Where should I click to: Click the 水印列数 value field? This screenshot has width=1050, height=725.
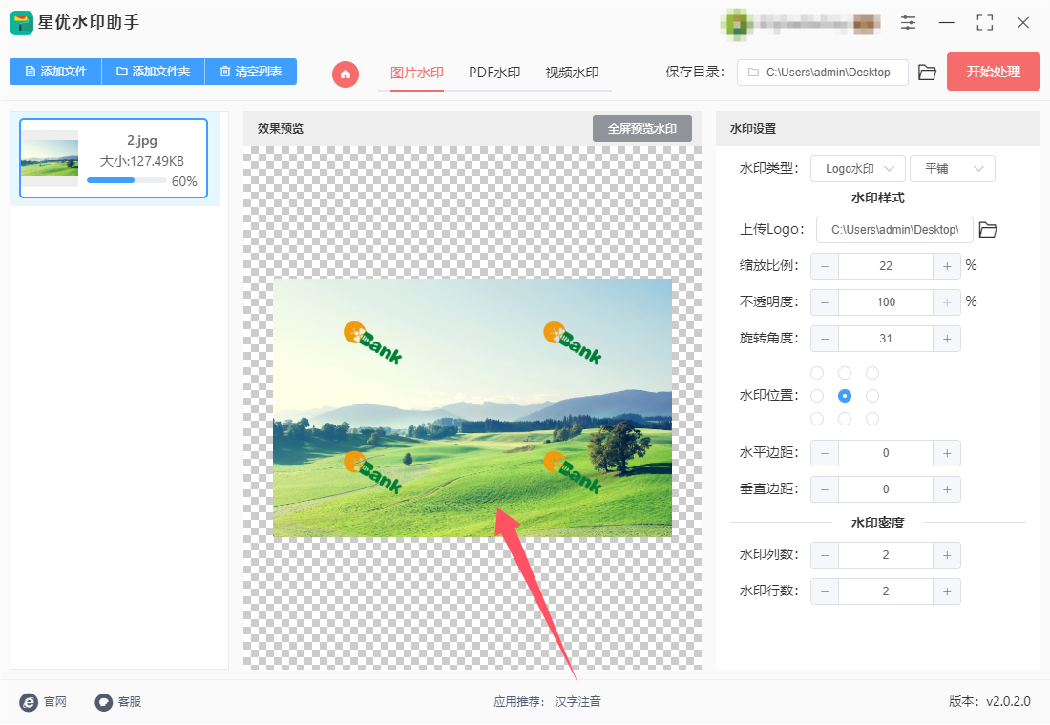pos(886,555)
